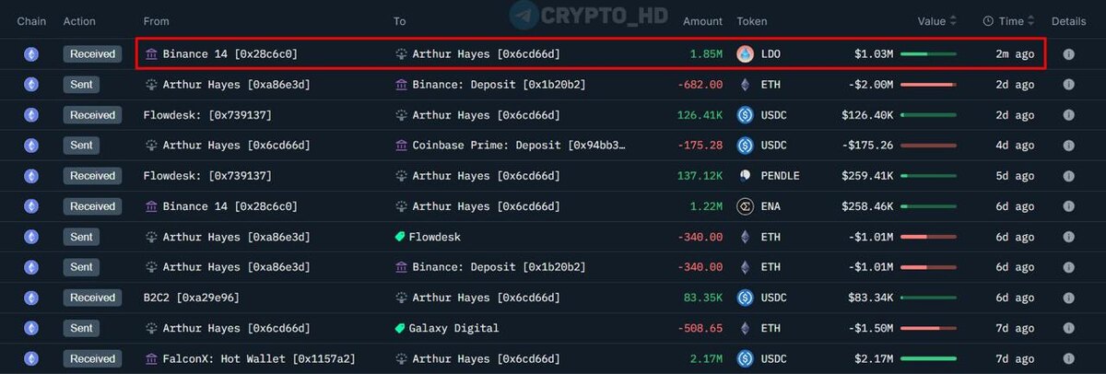Open details info icon for the PENDLE row
The width and height of the screenshot is (1106, 374).
click(x=1068, y=176)
